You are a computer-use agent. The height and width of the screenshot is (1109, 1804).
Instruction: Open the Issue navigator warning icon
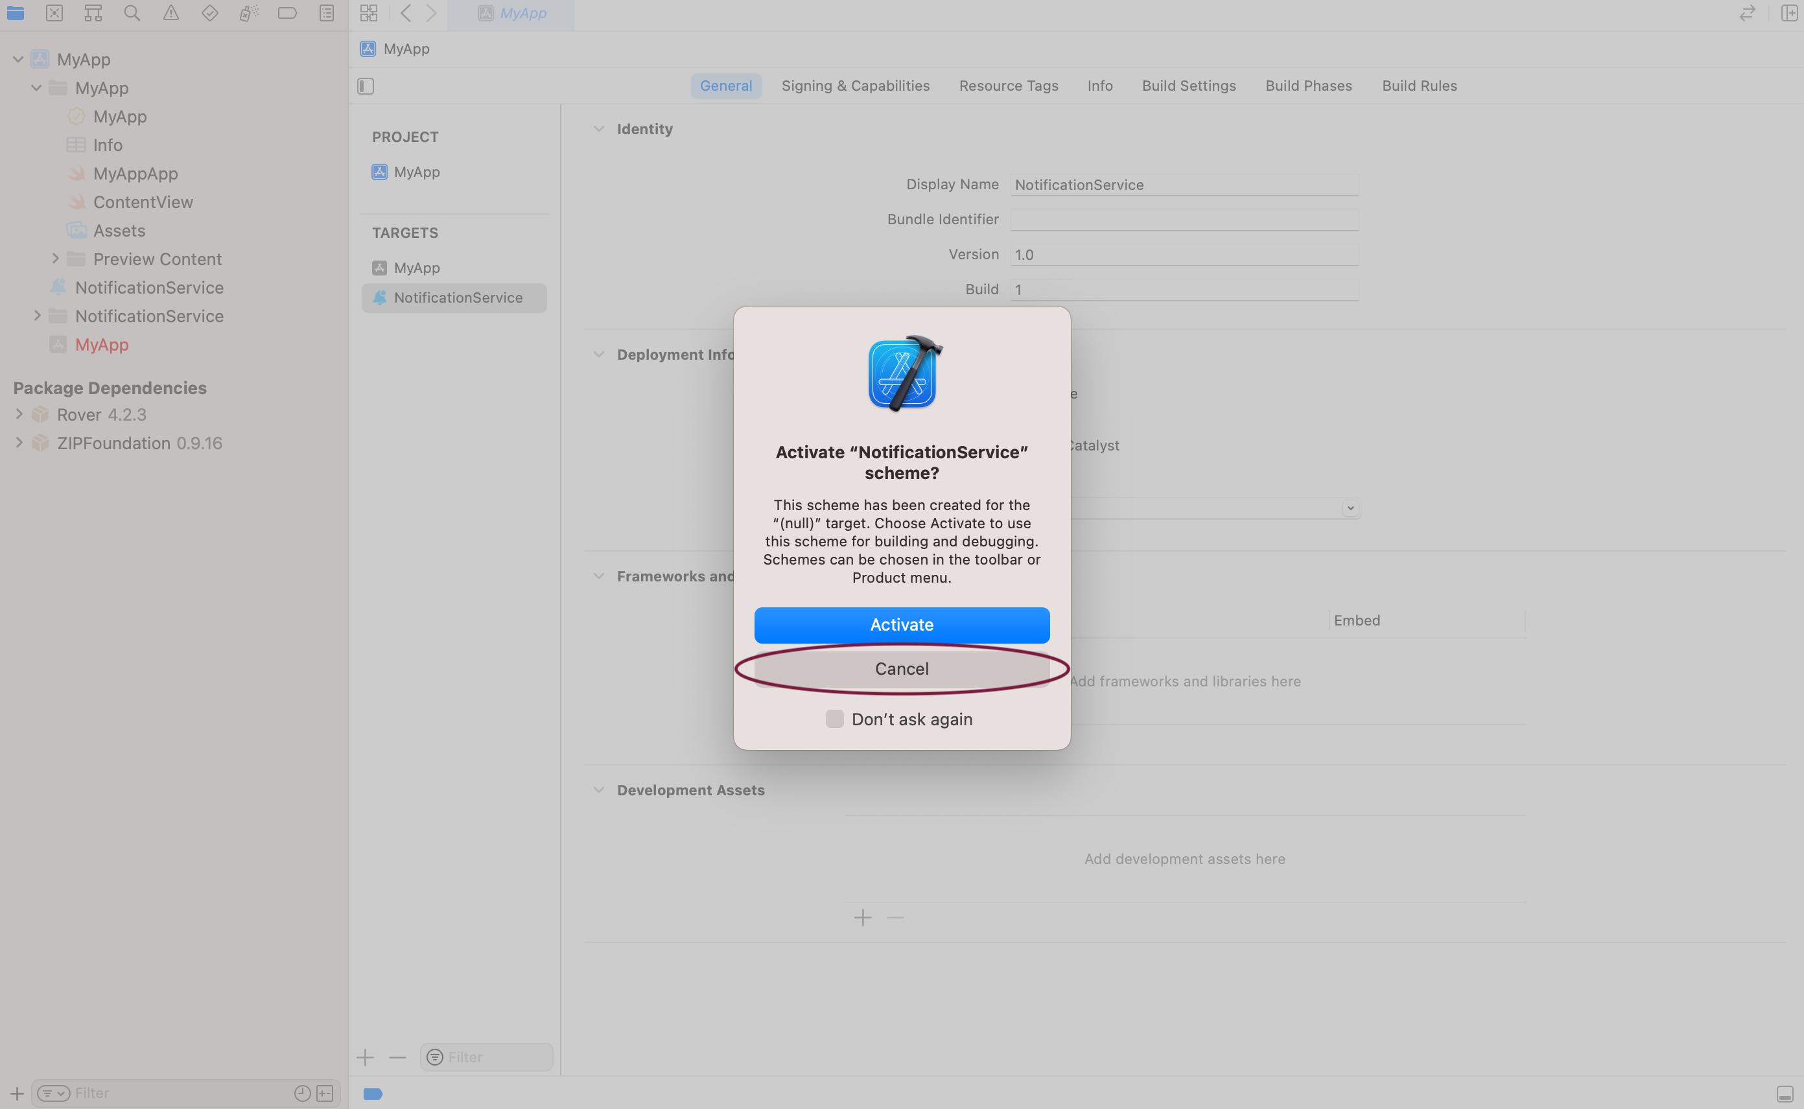171,12
